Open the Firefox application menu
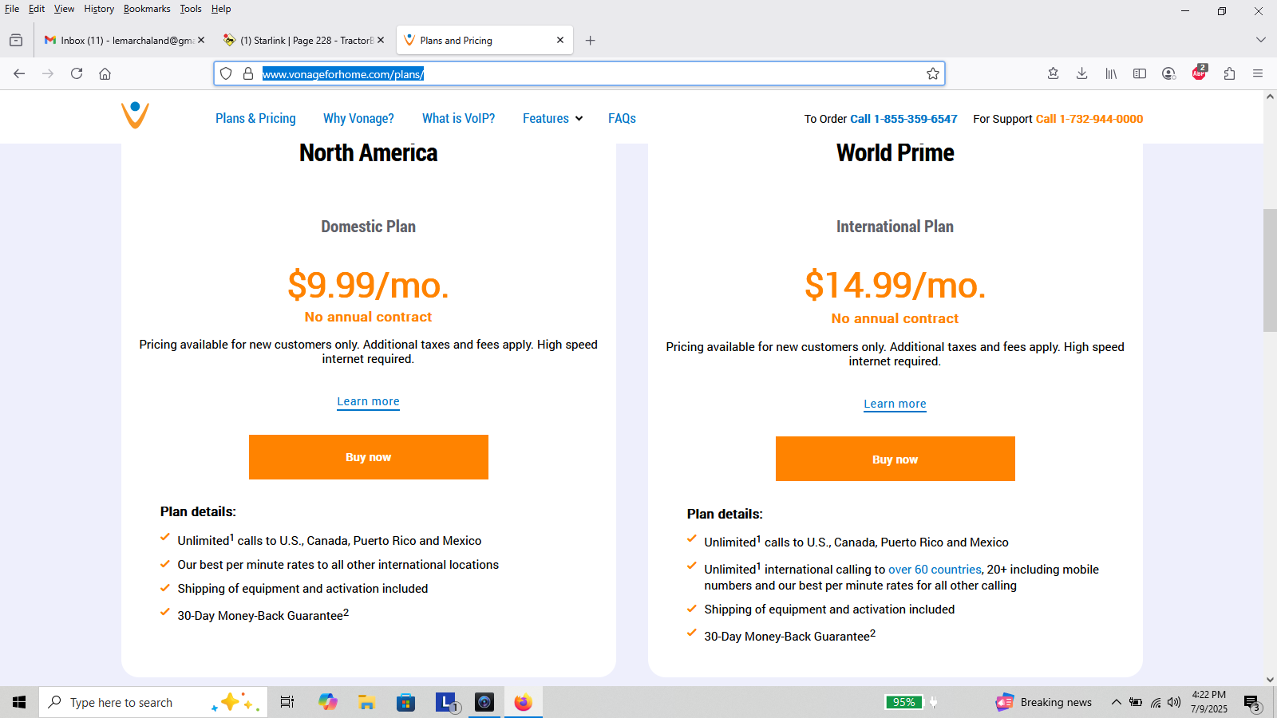 [x=1258, y=73]
